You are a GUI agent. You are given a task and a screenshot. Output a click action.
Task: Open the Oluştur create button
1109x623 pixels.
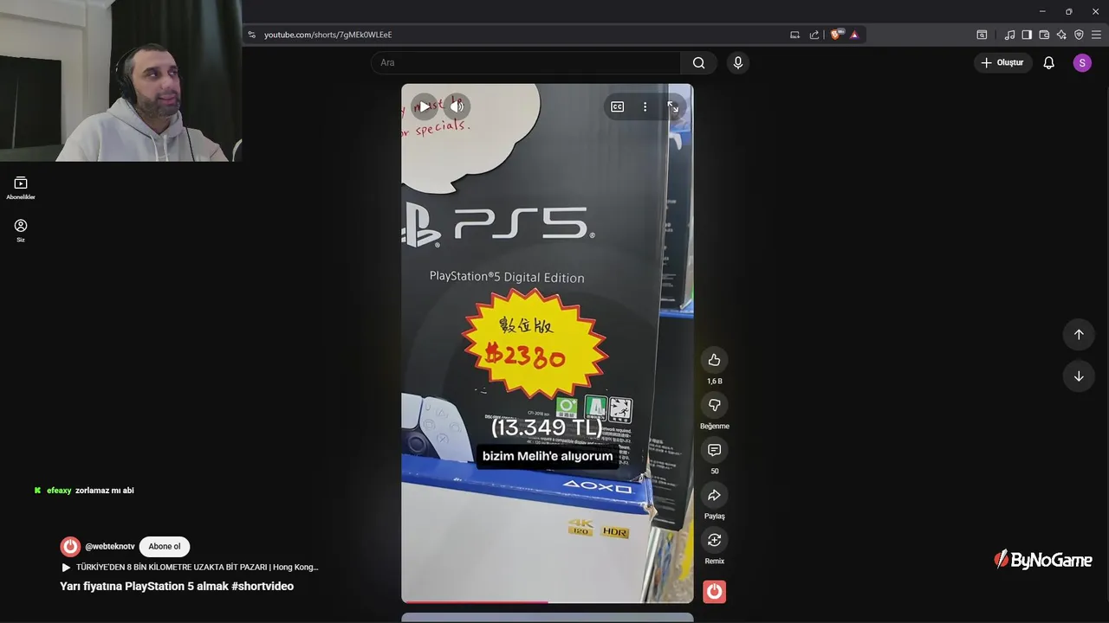[1002, 62]
